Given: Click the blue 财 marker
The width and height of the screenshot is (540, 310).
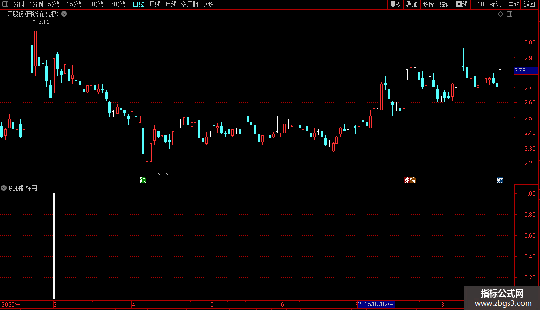Looking at the screenshot, I should coord(500,180).
